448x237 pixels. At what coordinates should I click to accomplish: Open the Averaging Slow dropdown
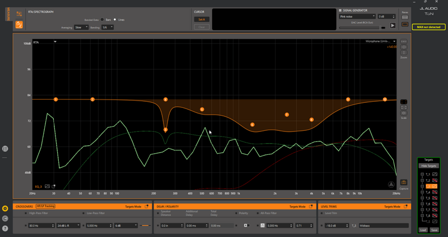coord(81,27)
